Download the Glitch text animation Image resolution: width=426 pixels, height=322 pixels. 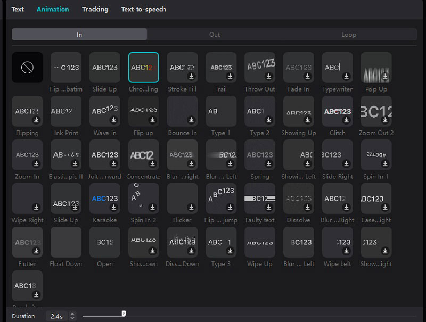click(346, 120)
